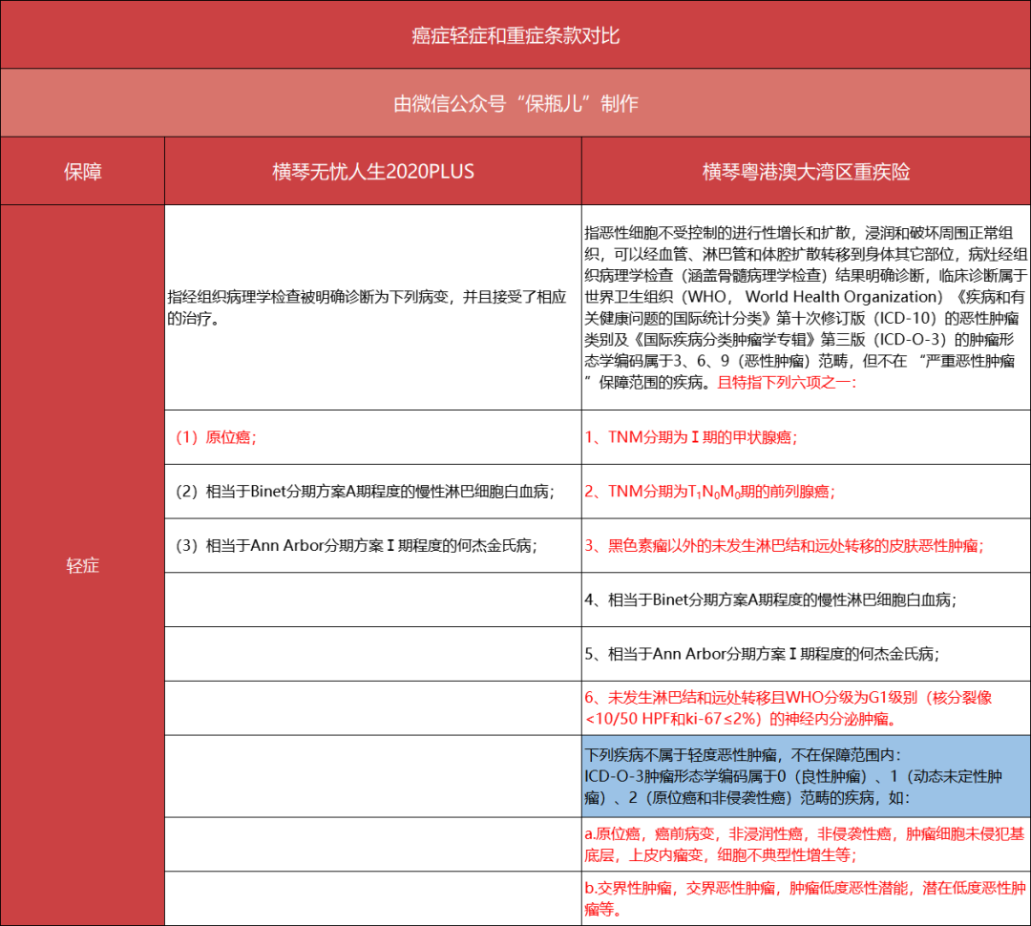
Task: Select the cell 'a.原位癌，癌前病变，非浸润性癌'
Action: pos(806,845)
